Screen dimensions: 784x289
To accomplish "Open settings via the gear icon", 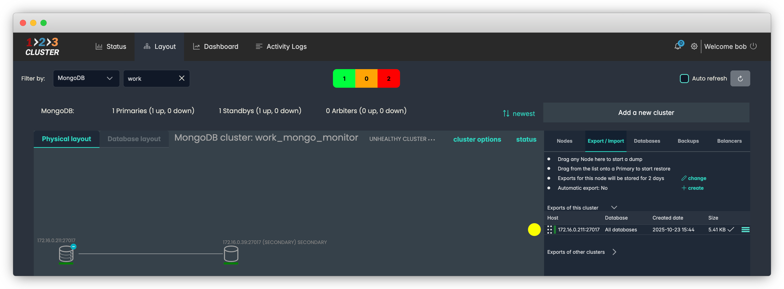I will (x=694, y=47).
